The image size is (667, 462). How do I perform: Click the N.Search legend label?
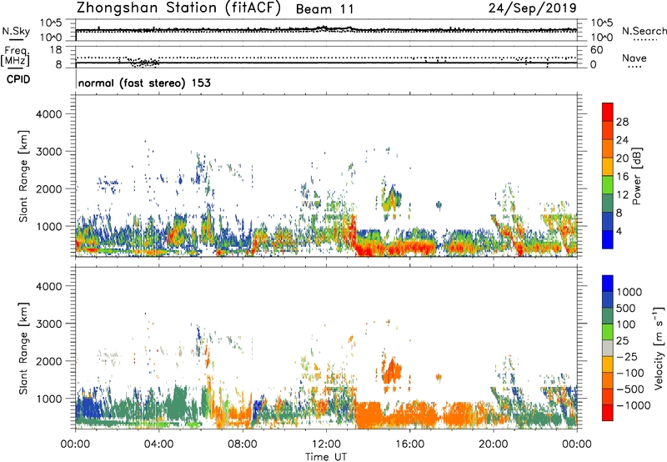[644, 31]
